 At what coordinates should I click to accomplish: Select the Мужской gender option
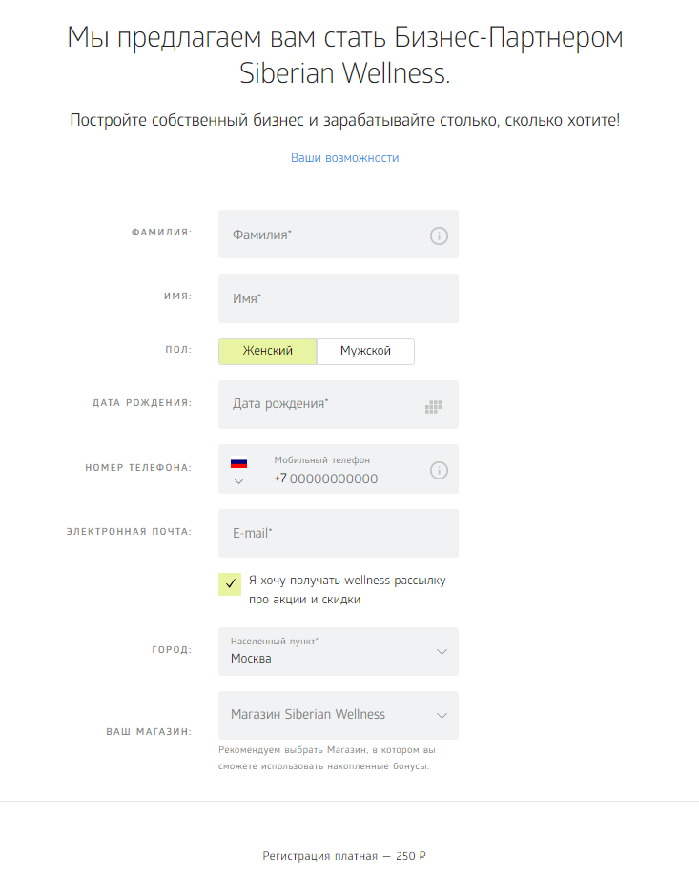(x=365, y=351)
